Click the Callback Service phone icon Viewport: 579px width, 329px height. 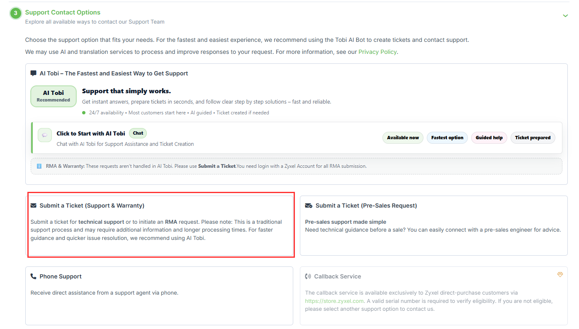coord(308,276)
